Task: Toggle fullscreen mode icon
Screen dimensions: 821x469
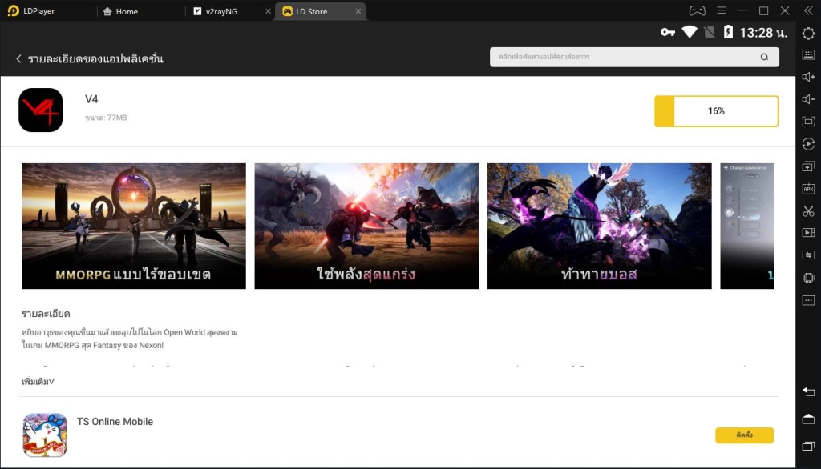Action: (x=808, y=122)
